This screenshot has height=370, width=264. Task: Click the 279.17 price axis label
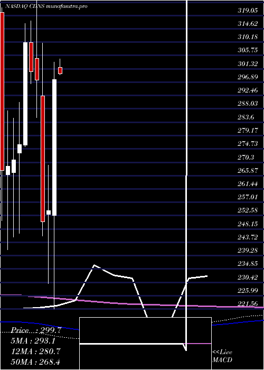pyautogui.click(x=248, y=130)
